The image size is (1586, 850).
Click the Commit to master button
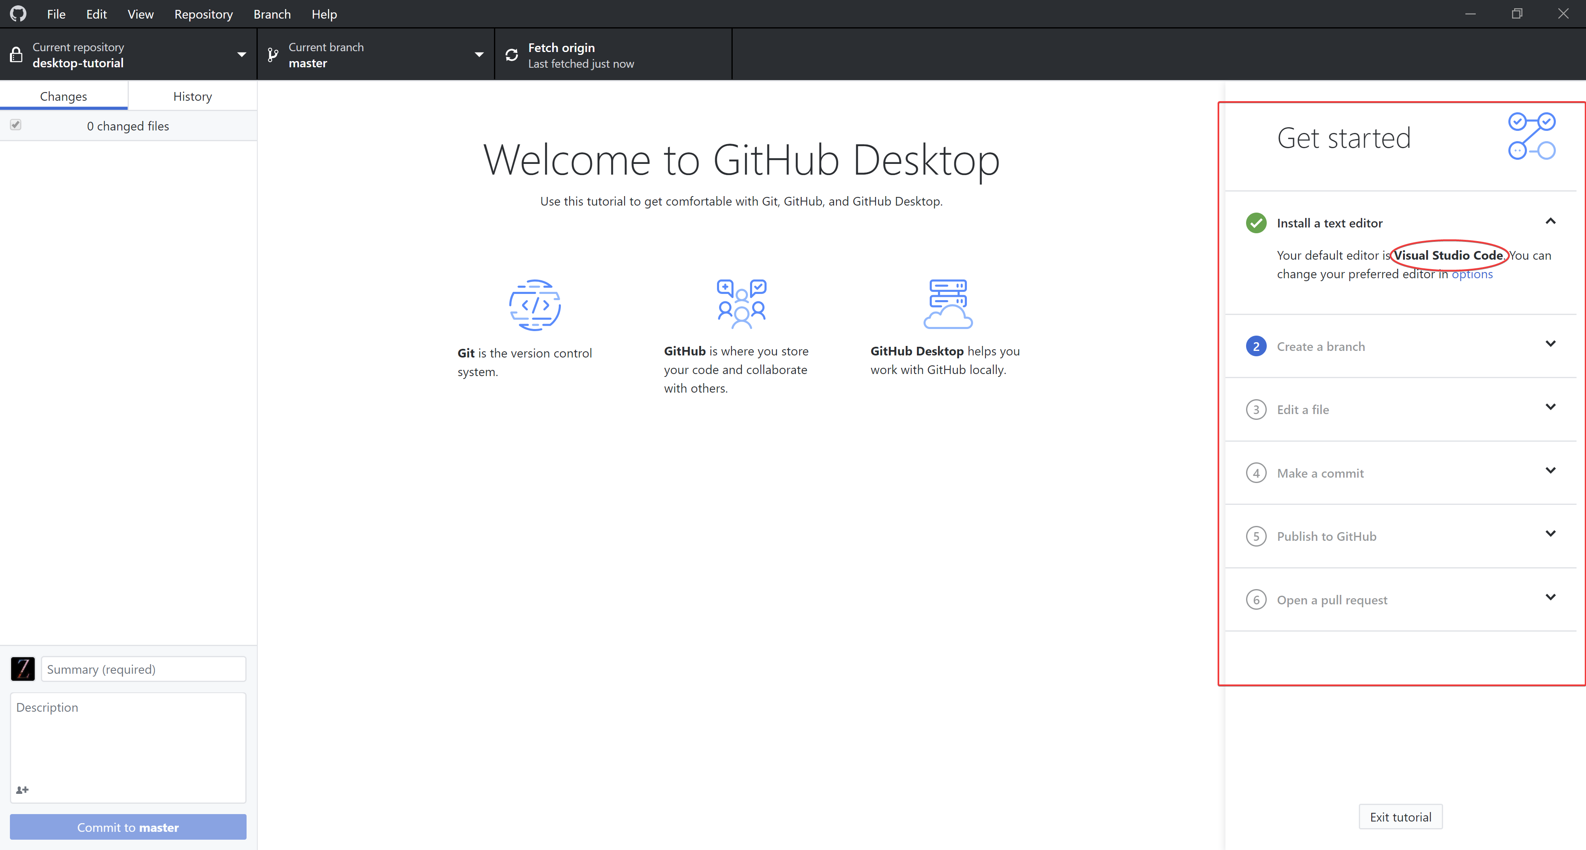[x=128, y=826]
